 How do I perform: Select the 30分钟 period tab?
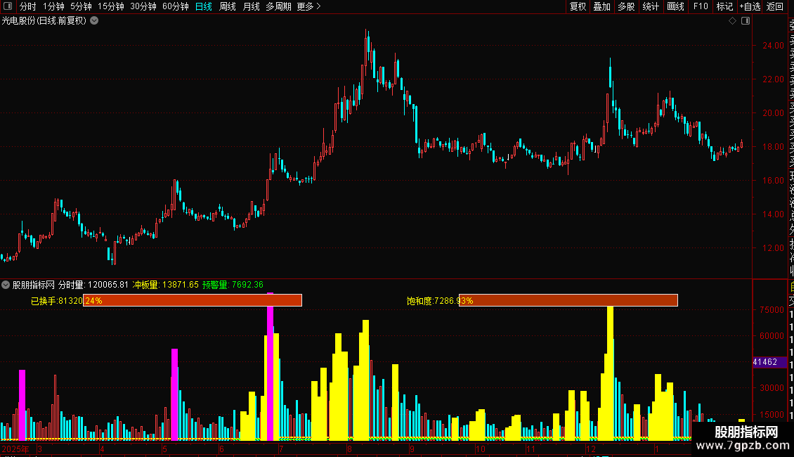[143, 6]
